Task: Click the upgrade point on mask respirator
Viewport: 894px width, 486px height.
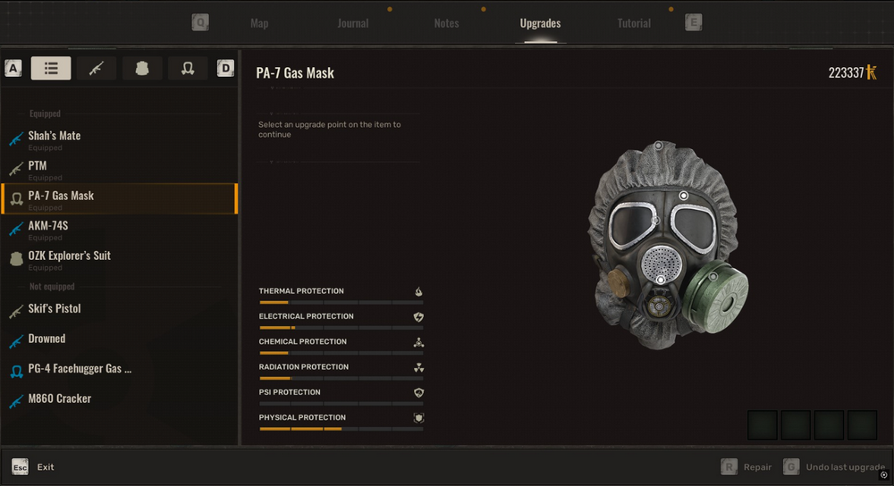Action: pyautogui.click(x=660, y=281)
